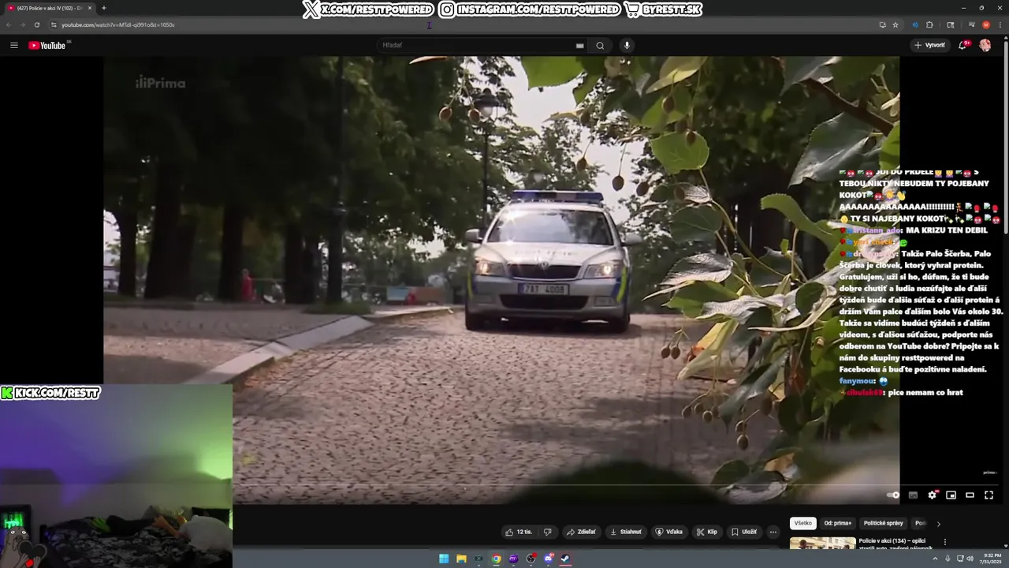Close the Policie v akci tab
The width and height of the screenshot is (1009, 568).
[89, 8]
